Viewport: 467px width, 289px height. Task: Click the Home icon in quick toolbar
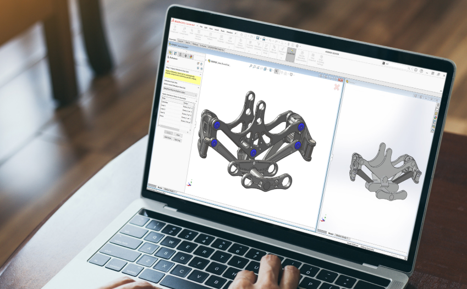pos(241,35)
